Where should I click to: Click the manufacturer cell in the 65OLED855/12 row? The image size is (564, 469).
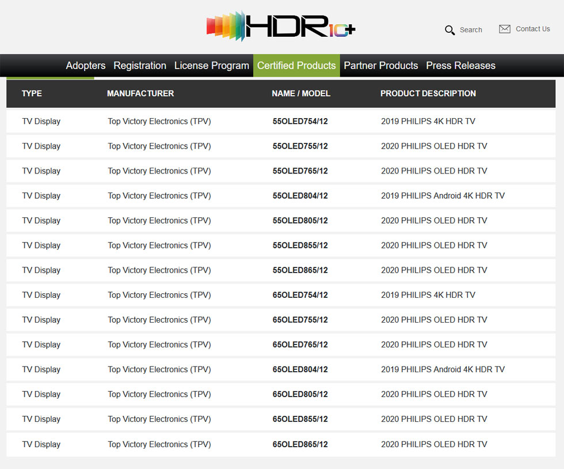159,419
